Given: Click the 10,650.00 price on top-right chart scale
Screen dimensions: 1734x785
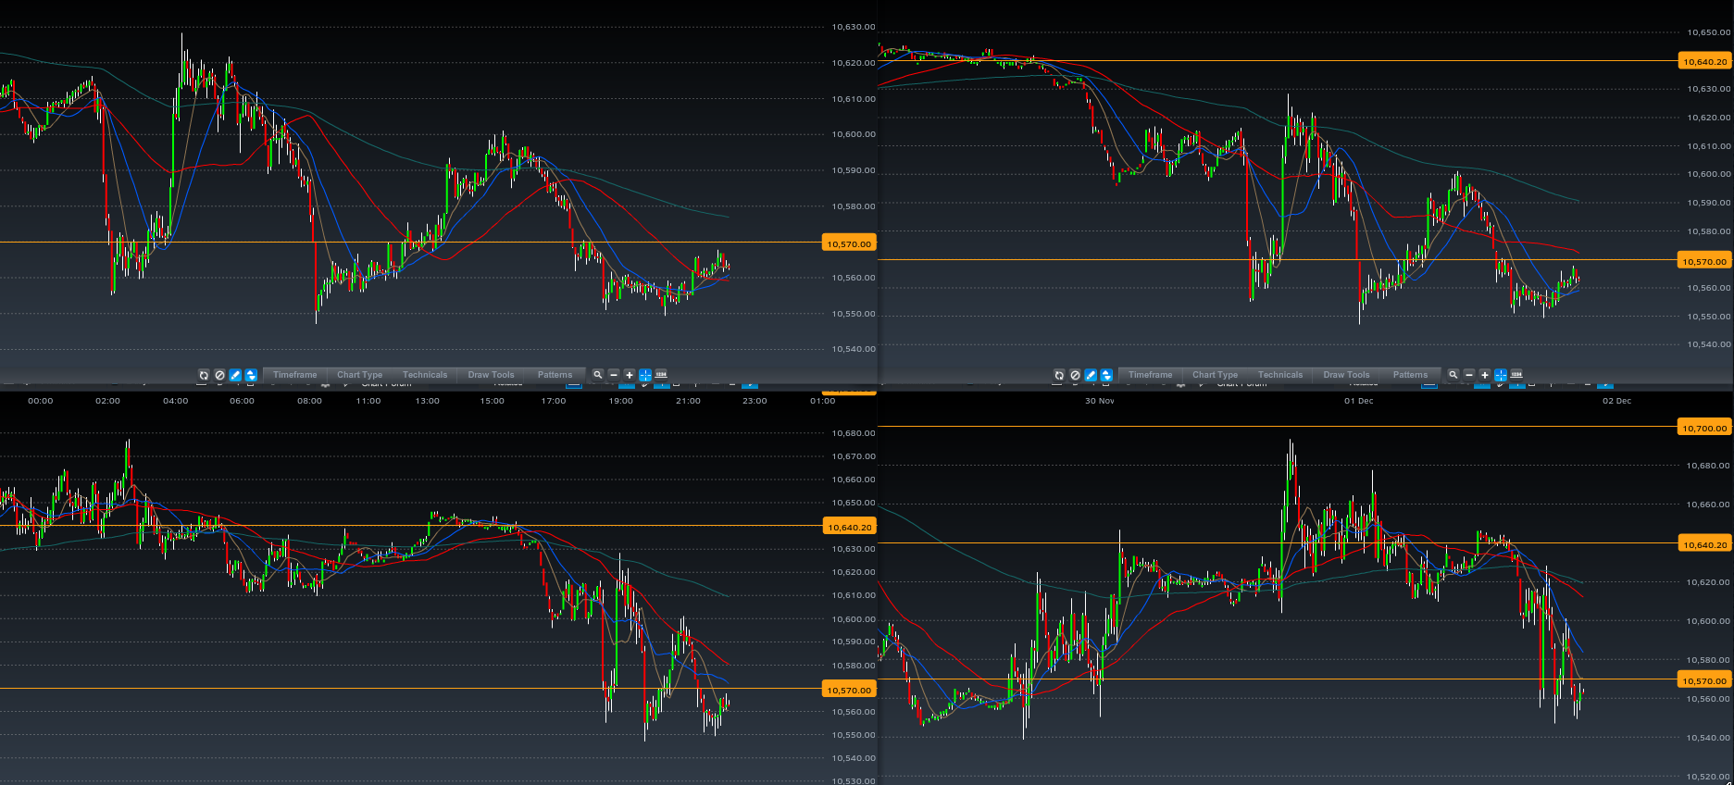Looking at the screenshot, I should click(1708, 32).
